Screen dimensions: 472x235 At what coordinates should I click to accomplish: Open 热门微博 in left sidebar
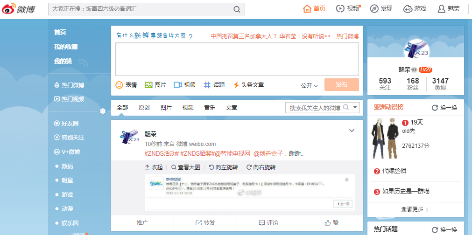69,85
